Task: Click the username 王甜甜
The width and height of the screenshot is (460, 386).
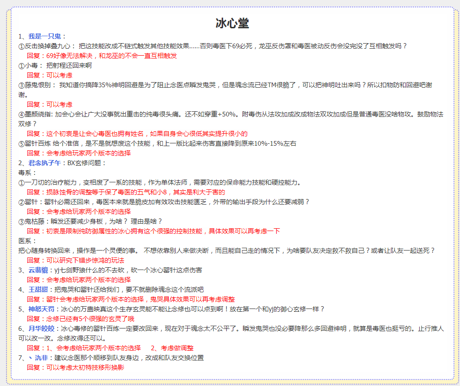Action: [38, 289]
